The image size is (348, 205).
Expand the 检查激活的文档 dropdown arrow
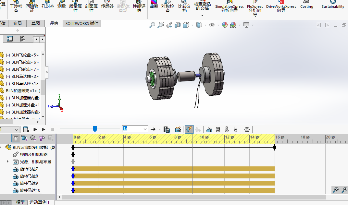[202, 16]
